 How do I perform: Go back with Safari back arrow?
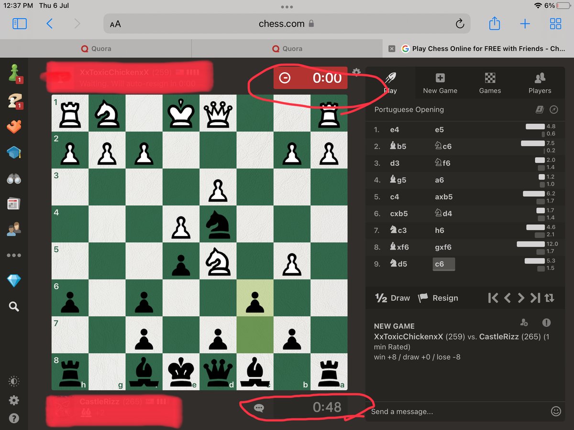(49, 23)
